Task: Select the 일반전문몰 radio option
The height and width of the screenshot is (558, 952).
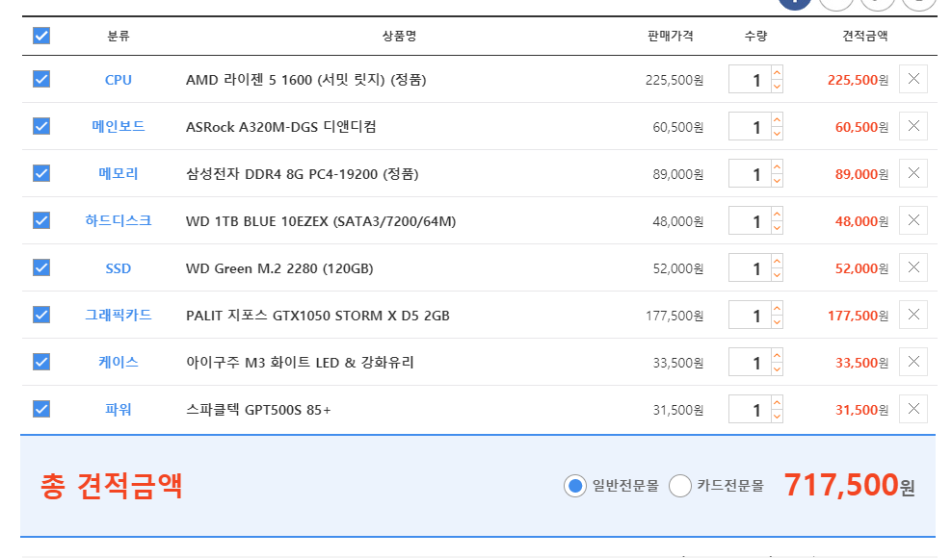Action: 575,486
